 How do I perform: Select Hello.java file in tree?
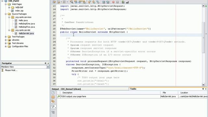(23, 20)
